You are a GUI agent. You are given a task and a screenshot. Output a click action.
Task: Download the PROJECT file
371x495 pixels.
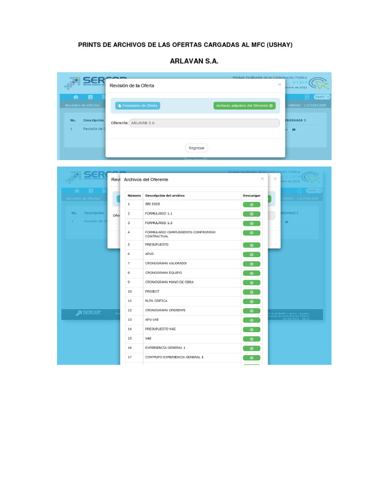pyautogui.click(x=251, y=292)
